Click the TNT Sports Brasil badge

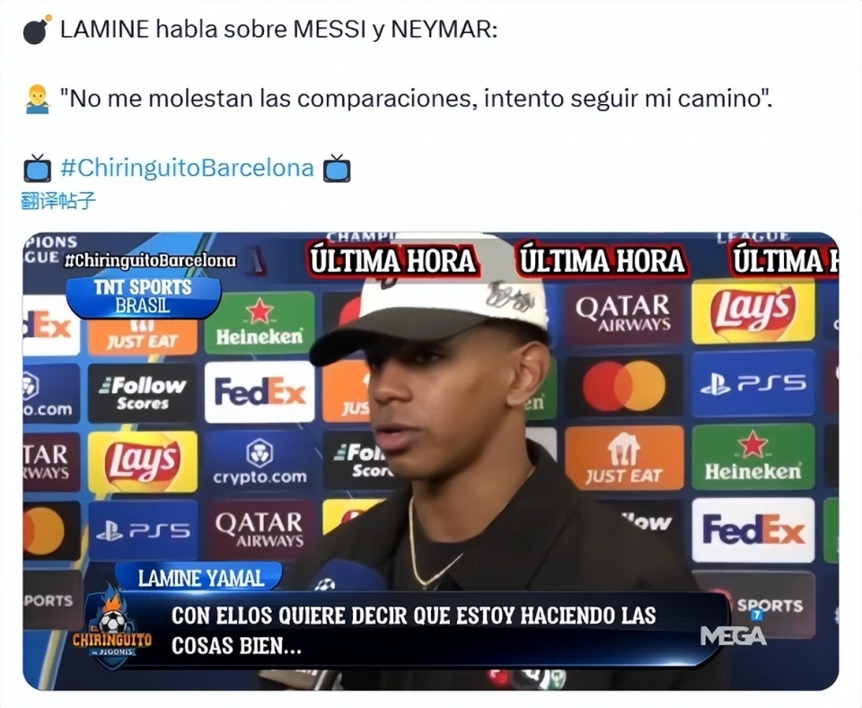143,297
